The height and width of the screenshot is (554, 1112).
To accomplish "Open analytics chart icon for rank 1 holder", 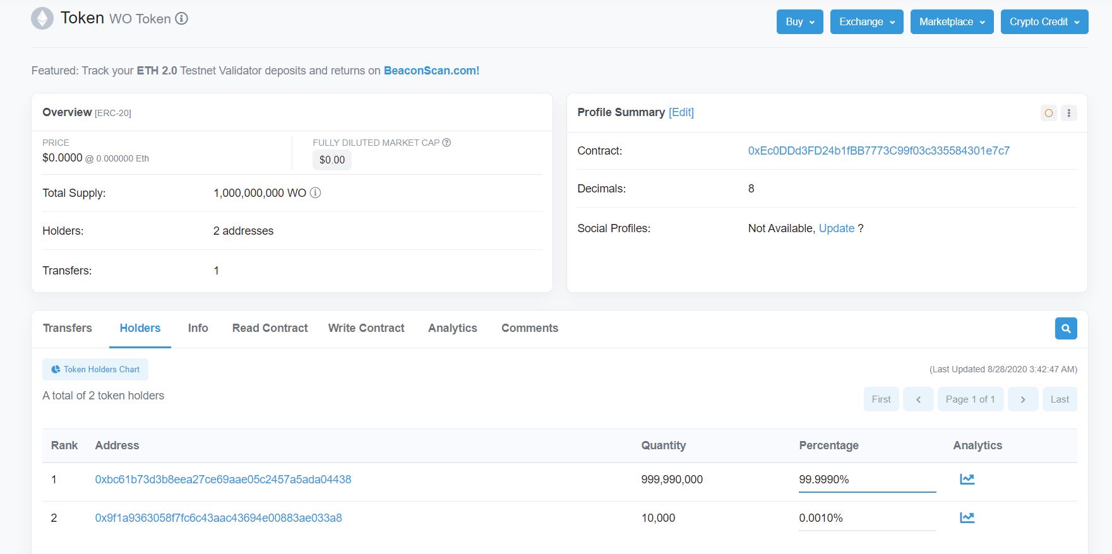I will pyautogui.click(x=967, y=480).
